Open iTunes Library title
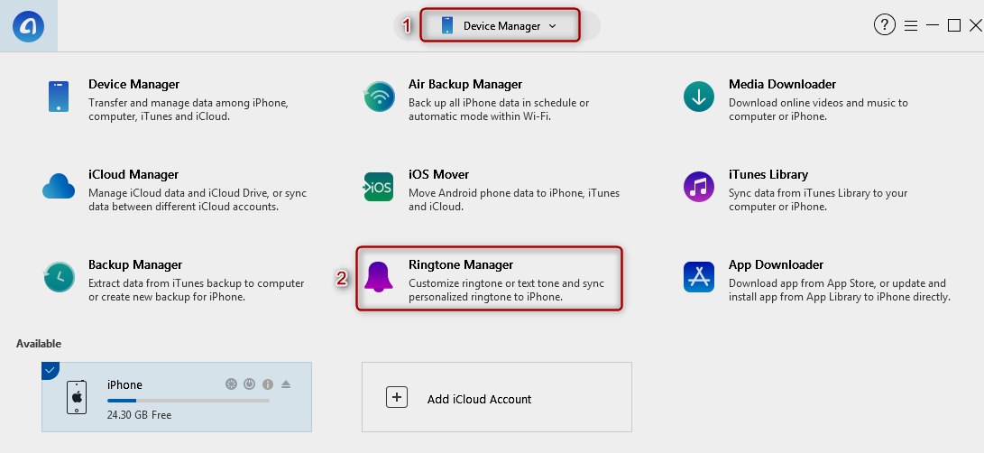 pyautogui.click(x=768, y=175)
